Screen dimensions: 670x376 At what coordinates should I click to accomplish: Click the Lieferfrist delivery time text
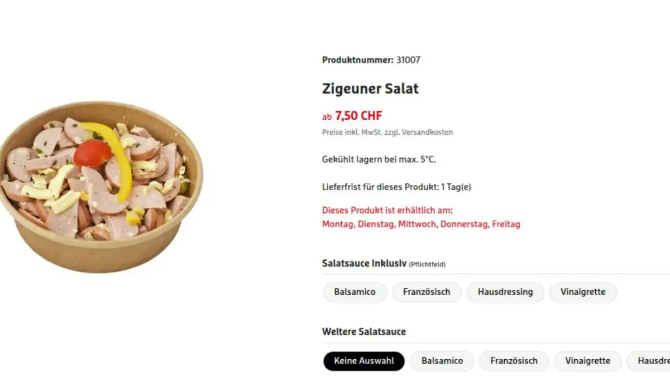tap(396, 187)
